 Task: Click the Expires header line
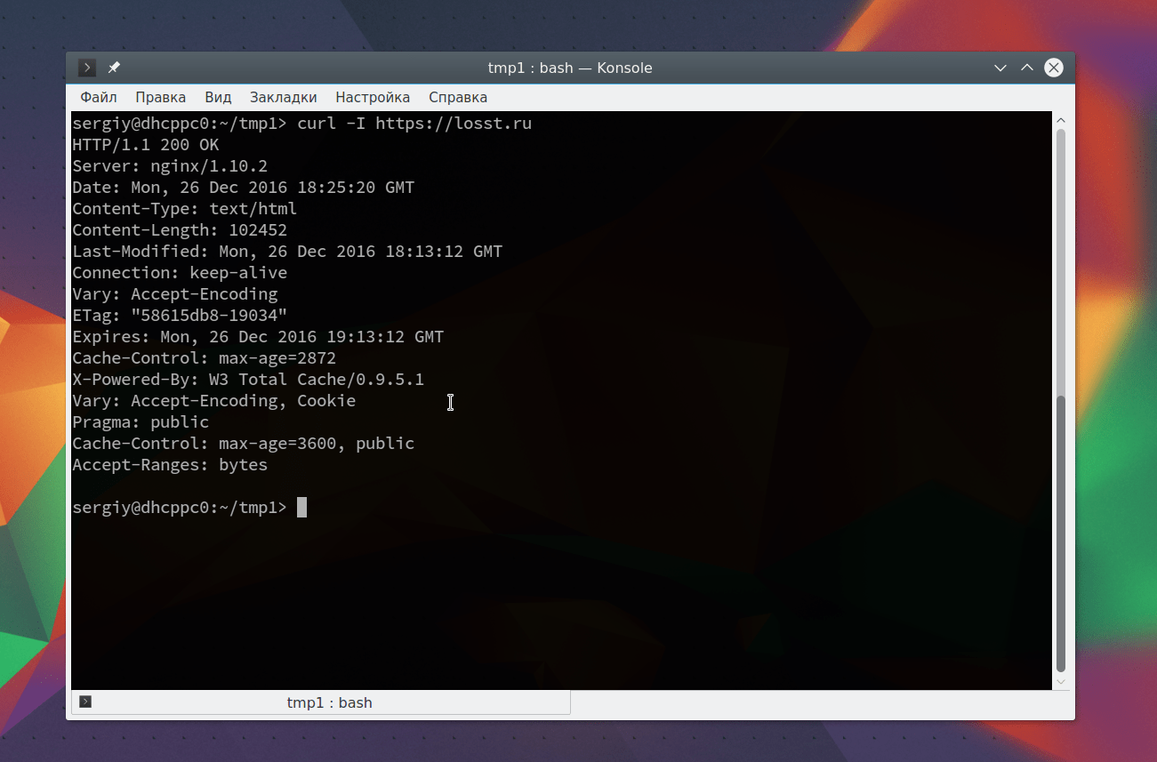pos(258,337)
